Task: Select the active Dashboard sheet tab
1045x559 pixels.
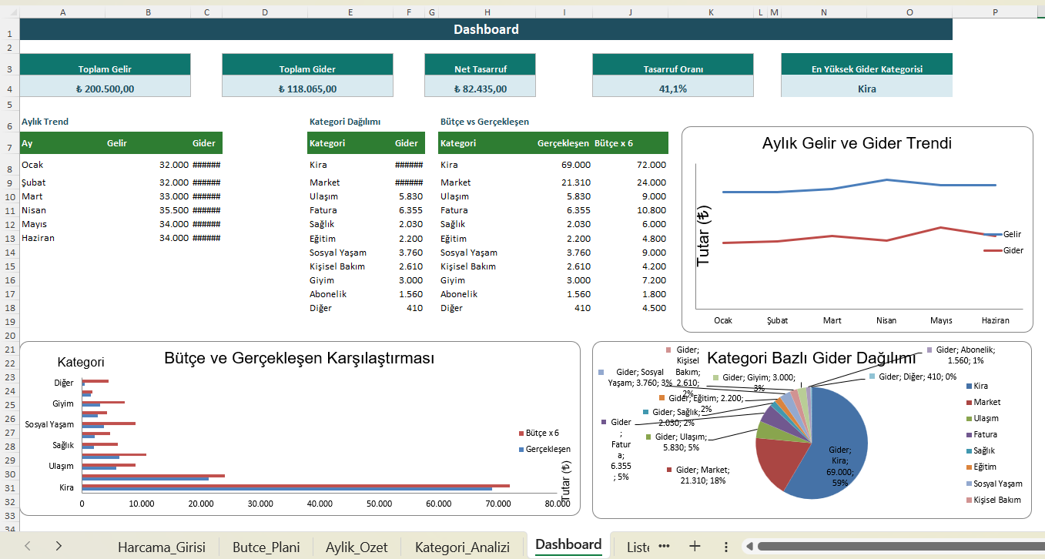Action: point(568,545)
